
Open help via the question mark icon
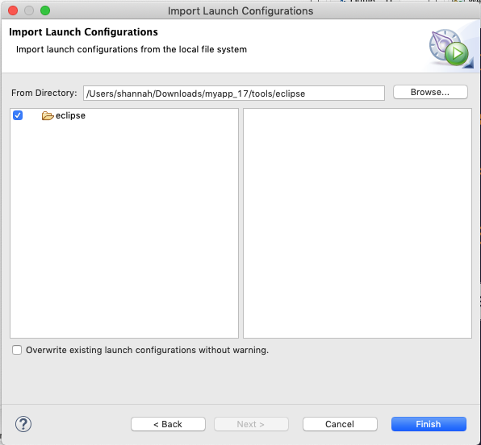click(23, 424)
